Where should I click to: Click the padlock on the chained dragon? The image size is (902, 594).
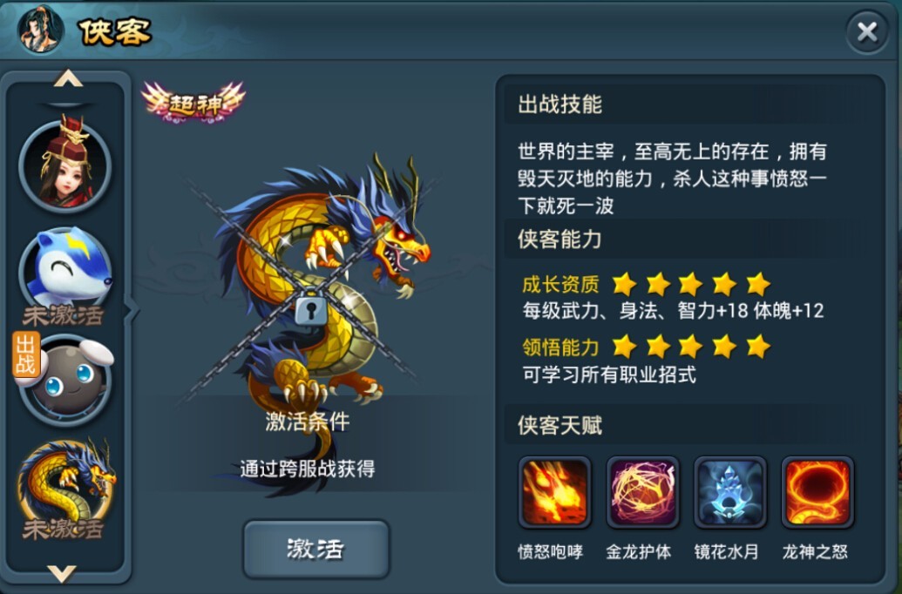(x=310, y=308)
